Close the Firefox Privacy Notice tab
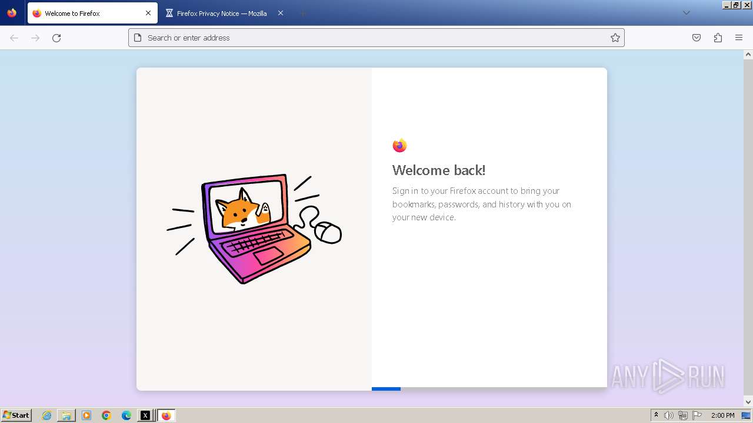This screenshot has width=753, height=423. pos(281,13)
